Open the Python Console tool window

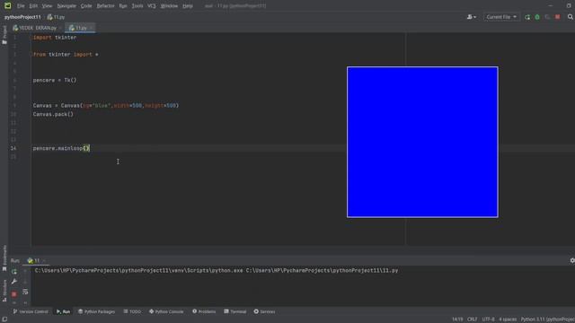pos(166,311)
